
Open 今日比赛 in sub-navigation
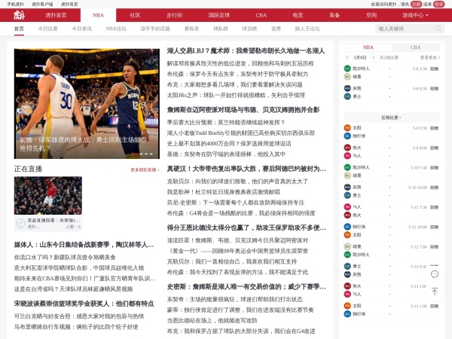coord(48,29)
